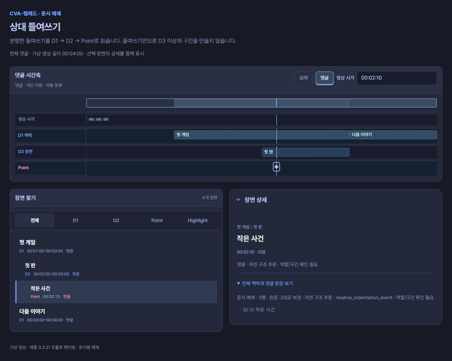Viewport: 452px width, 361px height.
Task: Click the 00:03:00-00:04:00 time range text
Action: coord(45,320)
